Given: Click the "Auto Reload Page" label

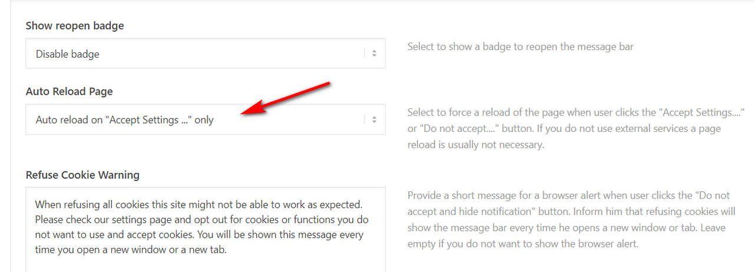Looking at the screenshot, I should [x=70, y=91].
